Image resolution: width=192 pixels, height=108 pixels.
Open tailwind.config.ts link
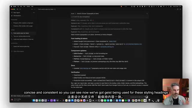[107, 47]
